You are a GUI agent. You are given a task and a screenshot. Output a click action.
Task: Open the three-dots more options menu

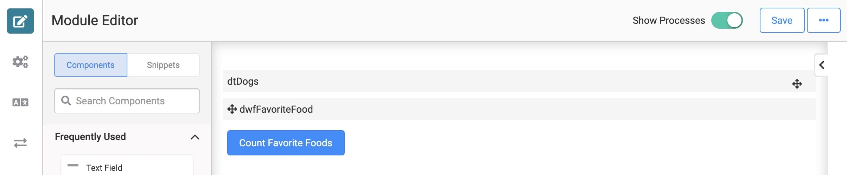click(823, 20)
